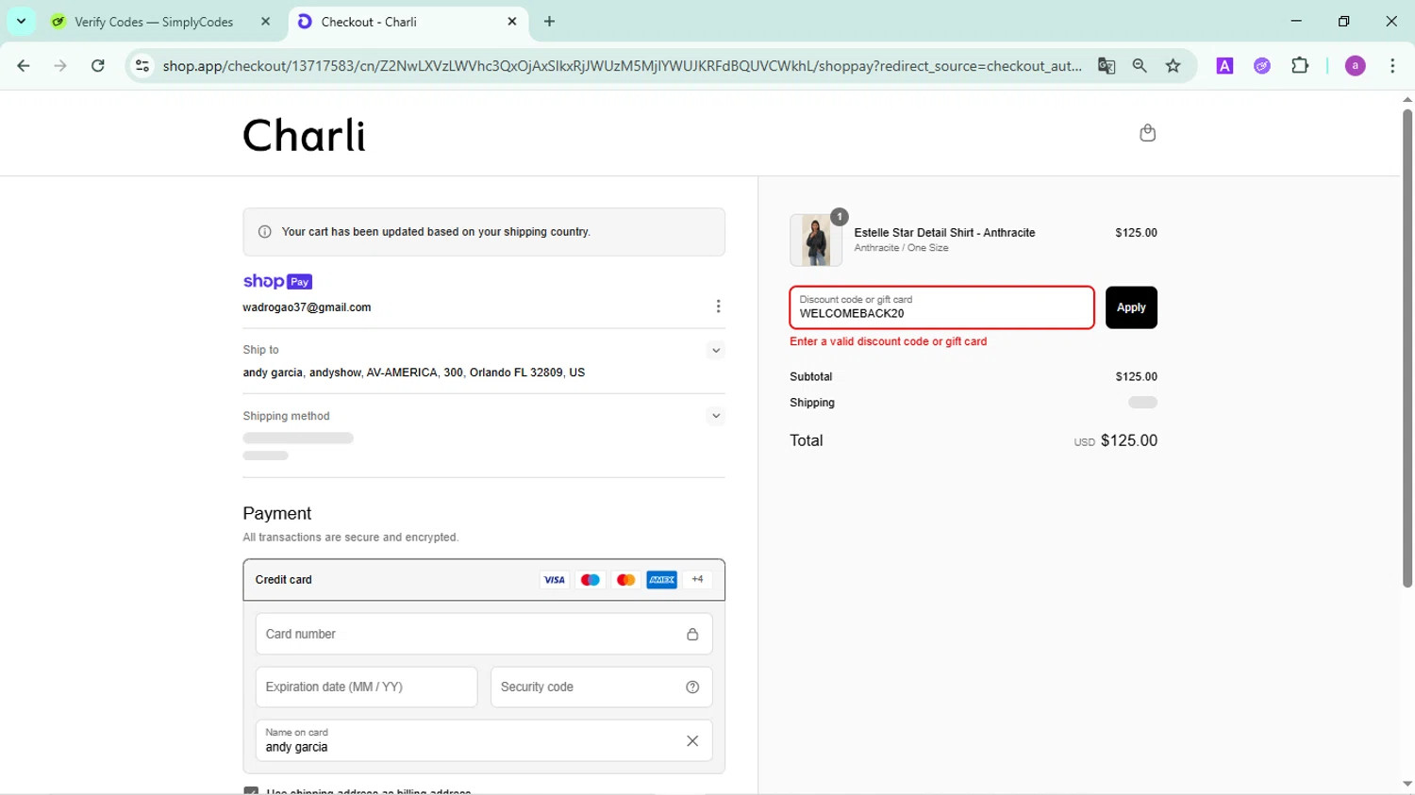Click the Visa card icon
The width and height of the screenshot is (1415, 795).
[555, 580]
